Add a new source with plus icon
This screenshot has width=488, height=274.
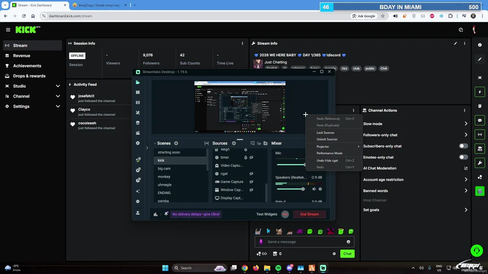click(234, 143)
